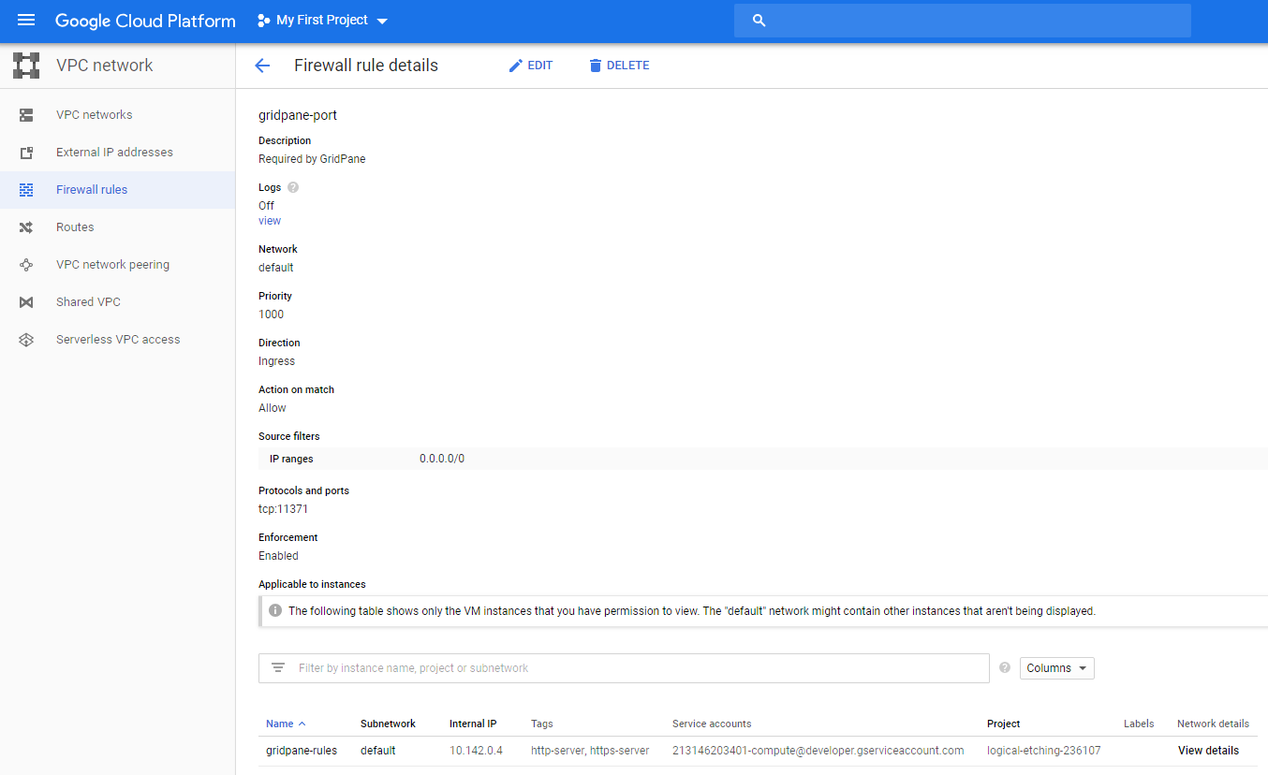Click the 10.142.0.4 internal IP cell

point(476,751)
